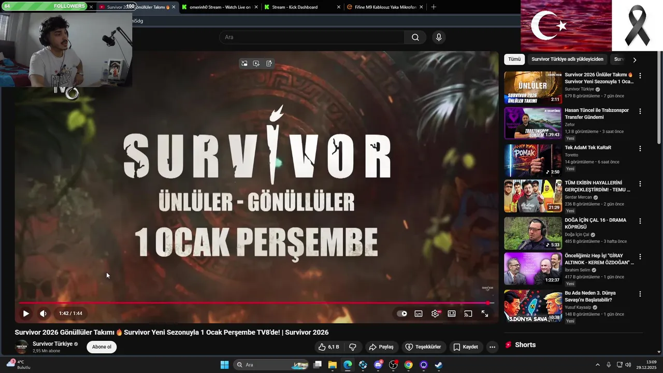Open Google Chrome from taskbar
The image size is (663, 373).
click(x=408, y=365)
